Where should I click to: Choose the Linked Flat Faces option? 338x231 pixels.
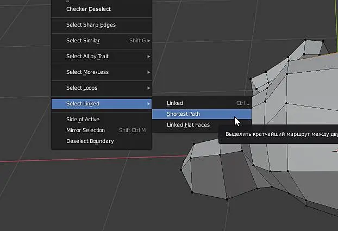[202, 125]
